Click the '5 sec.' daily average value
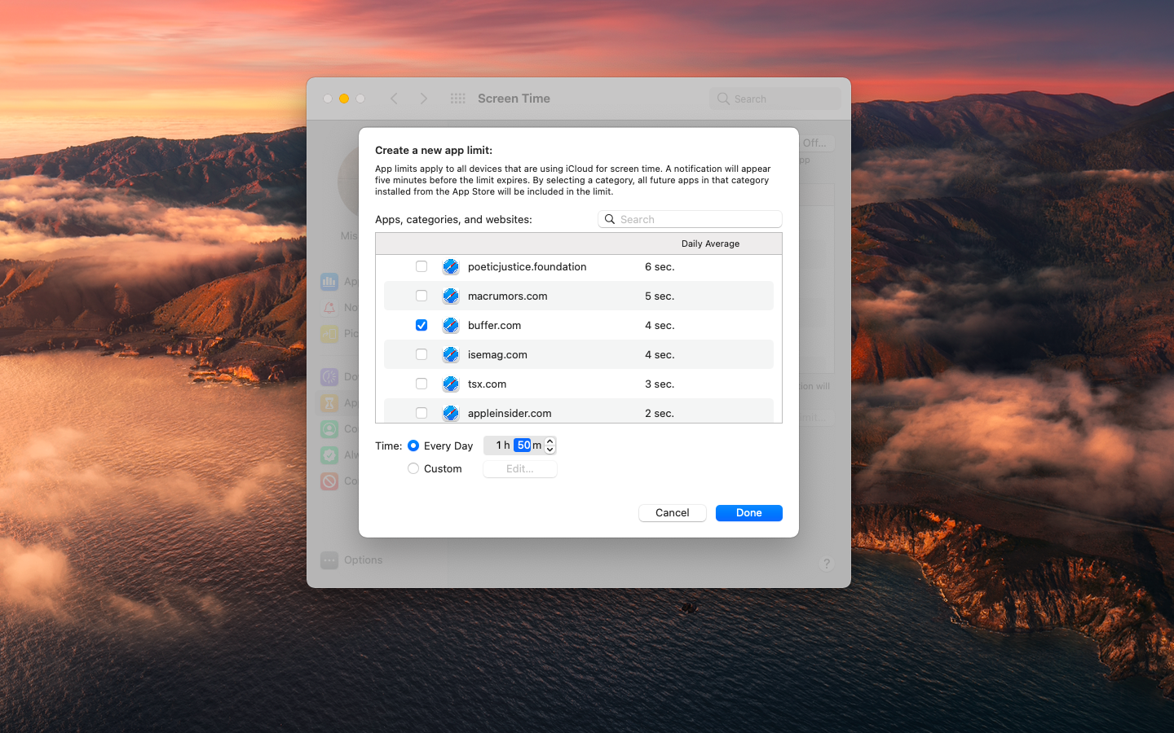Image resolution: width=1174 pixels, height=733 pixels. coord(660,296)
